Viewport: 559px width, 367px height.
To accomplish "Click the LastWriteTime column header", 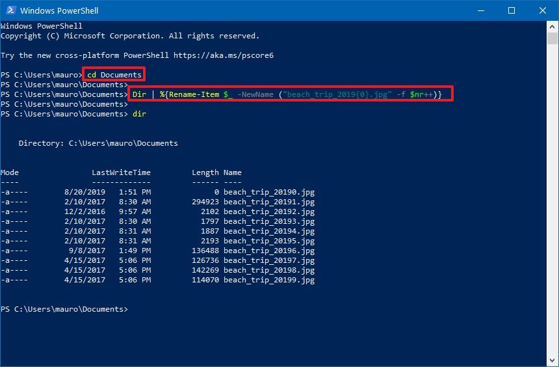I will point(121,172).
